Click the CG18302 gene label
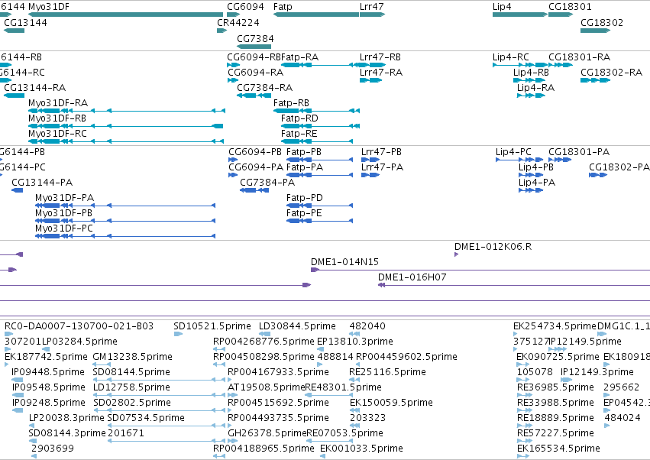The height and width of the screenshot is (460, 650). pyautogui.click(x=602, y=23)
